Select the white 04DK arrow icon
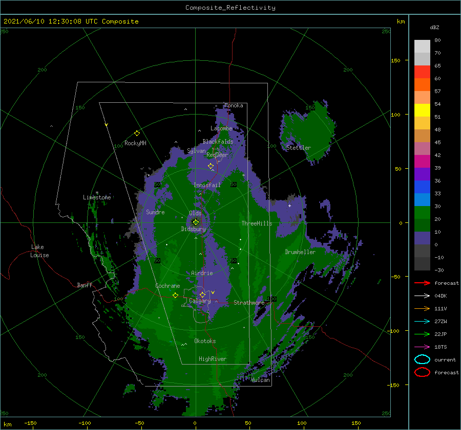This screenshot has height=430, width=461. coord(422,296)
